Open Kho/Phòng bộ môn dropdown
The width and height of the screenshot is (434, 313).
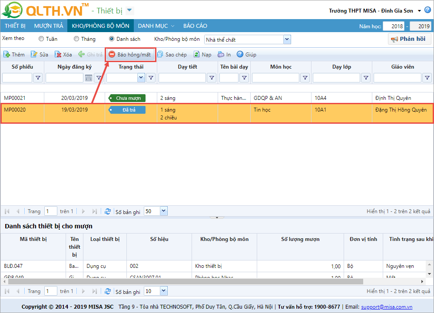tap(287, 40)
